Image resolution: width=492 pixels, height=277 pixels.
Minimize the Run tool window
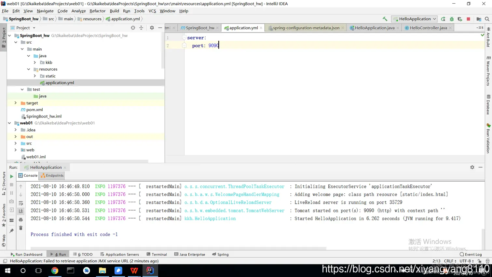click(x=481, y=167)
